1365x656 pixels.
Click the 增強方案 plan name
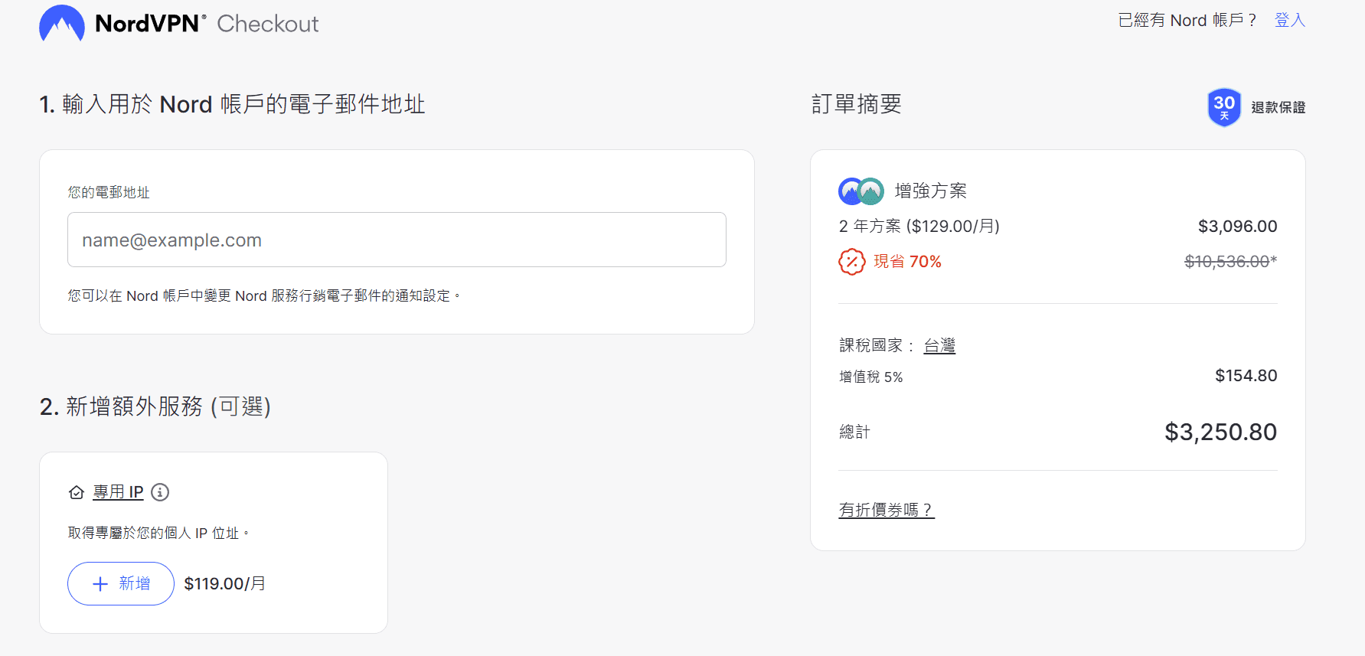930,191
